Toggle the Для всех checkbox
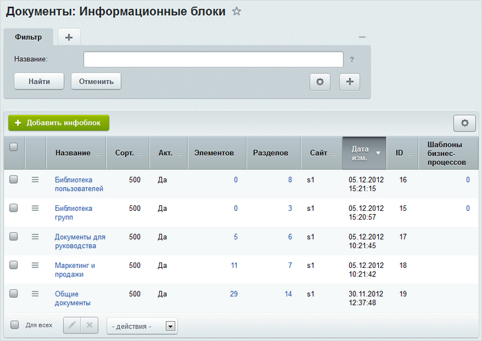482x341 pixels. tap(14, 324)
